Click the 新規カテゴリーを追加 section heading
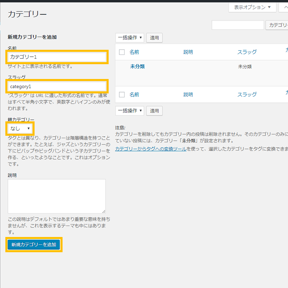Viewport: 288px width, 288px height. 32,37
